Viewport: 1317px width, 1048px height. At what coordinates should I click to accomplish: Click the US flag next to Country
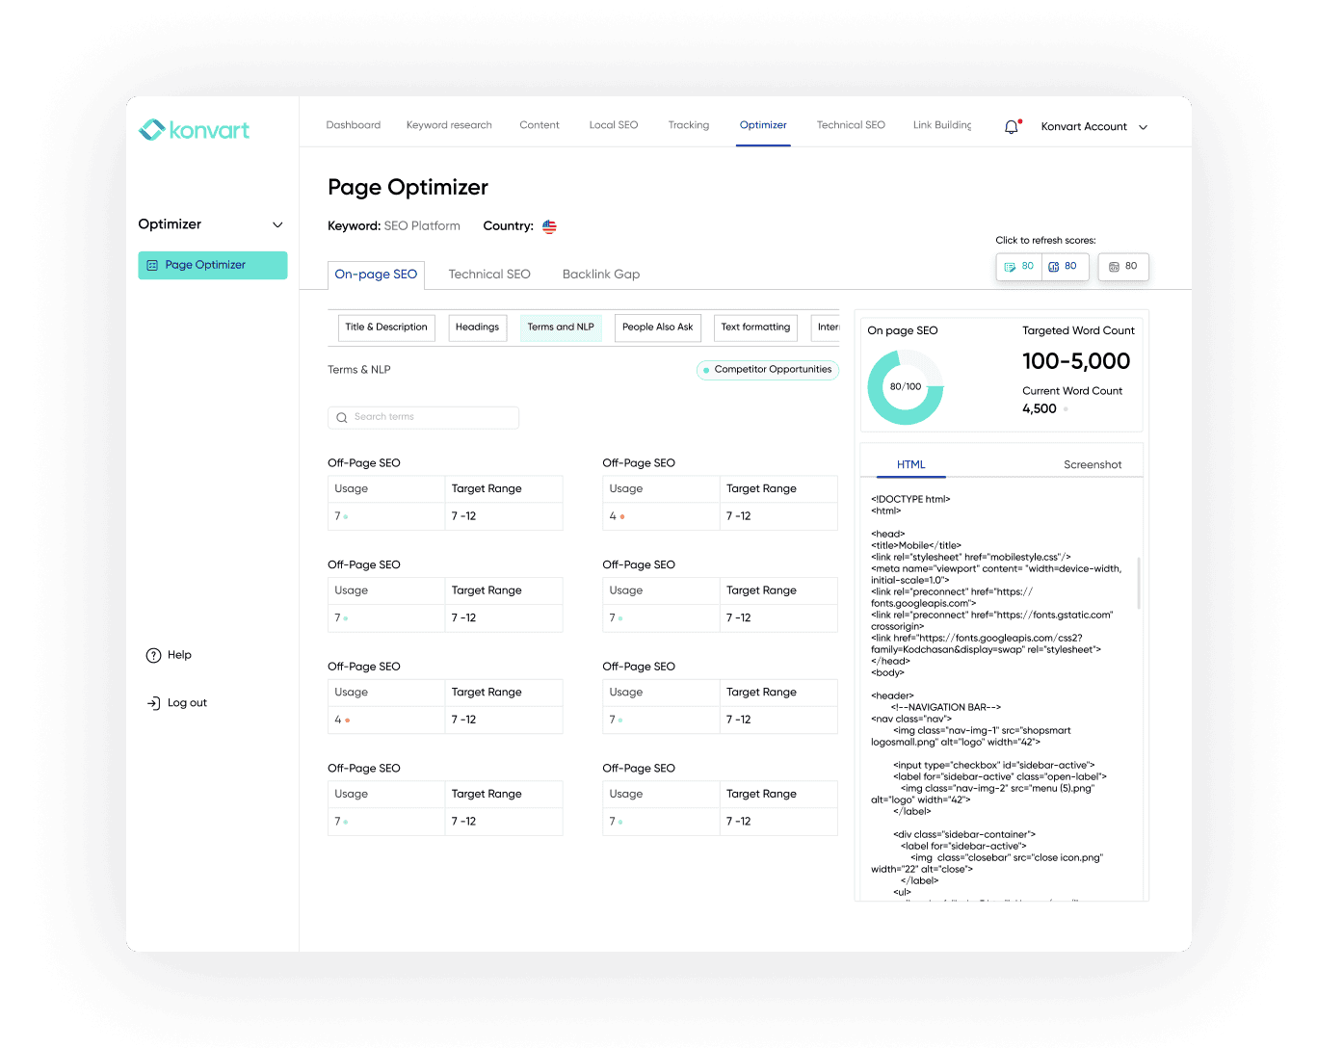[x=549, y=226]
